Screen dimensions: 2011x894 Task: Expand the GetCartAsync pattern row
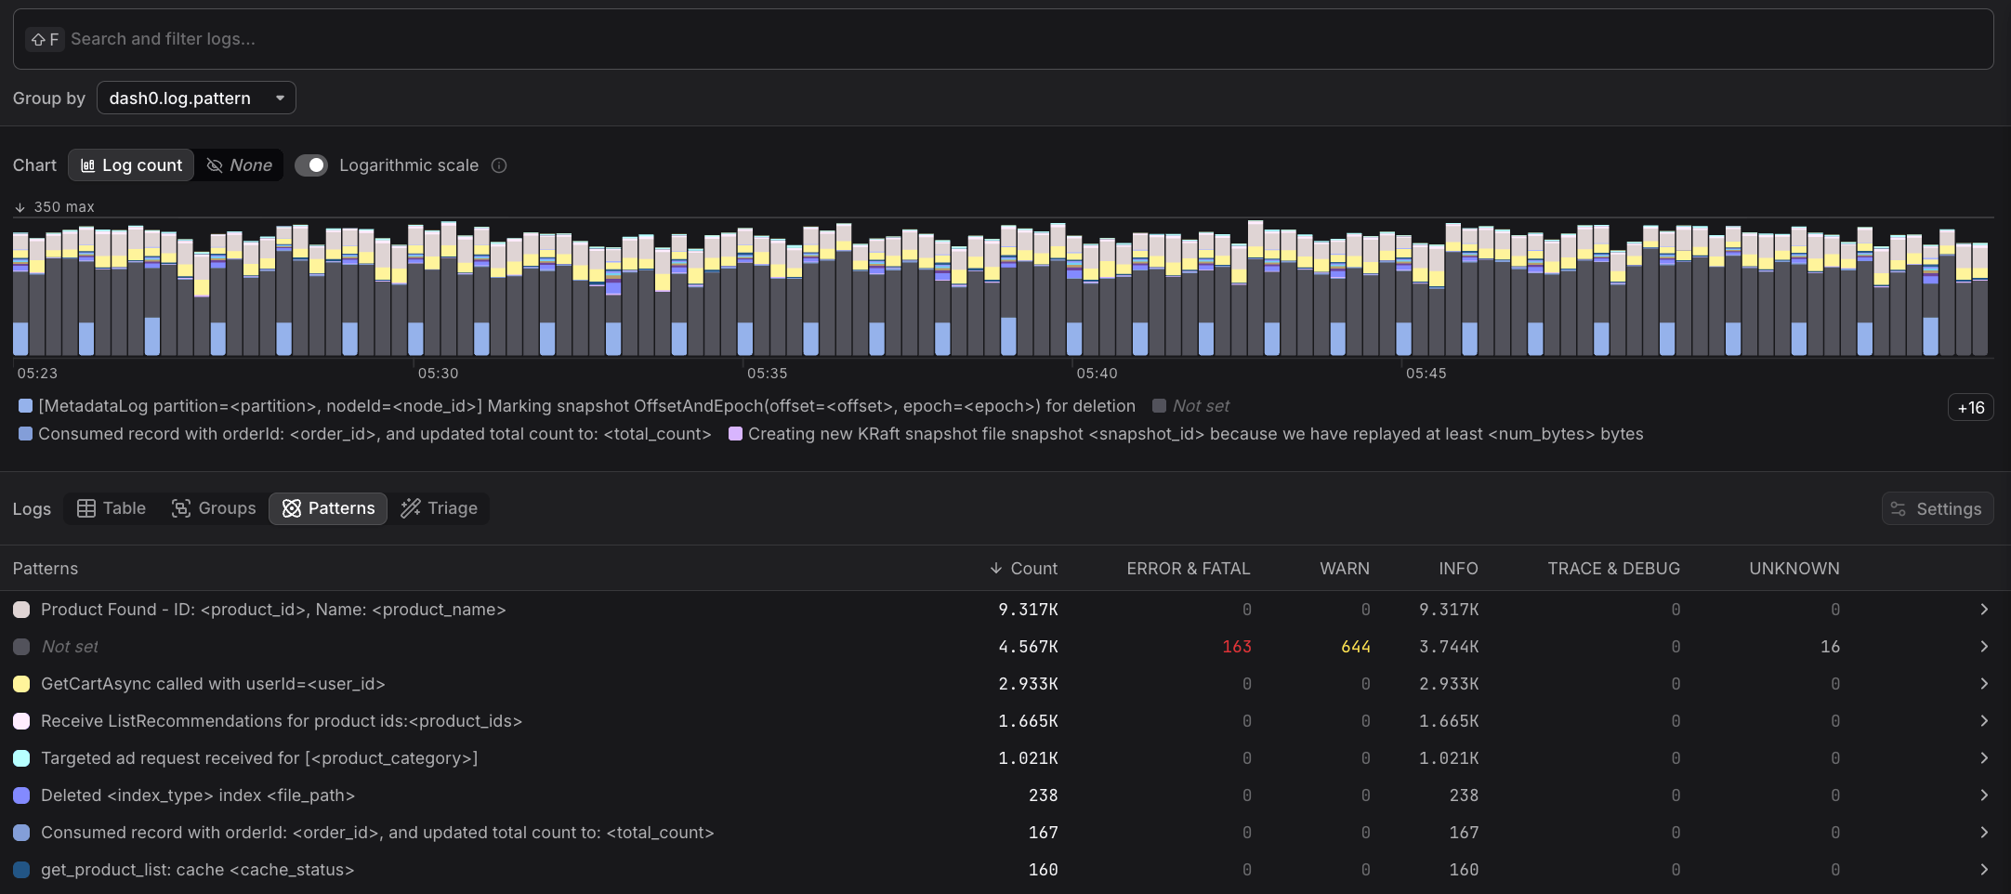[x=1984, y=683]
